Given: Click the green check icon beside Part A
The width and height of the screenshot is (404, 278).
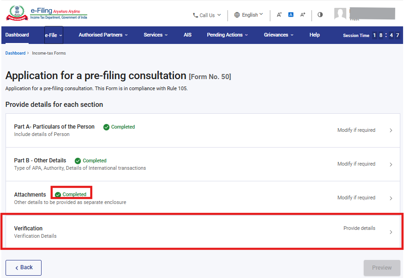Looking at the screenshot, I should [106, 127].
